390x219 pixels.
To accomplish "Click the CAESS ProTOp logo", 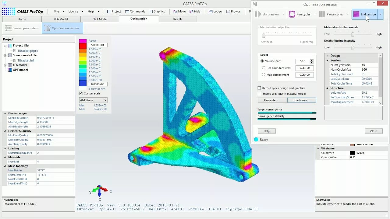I will (23, 12).
